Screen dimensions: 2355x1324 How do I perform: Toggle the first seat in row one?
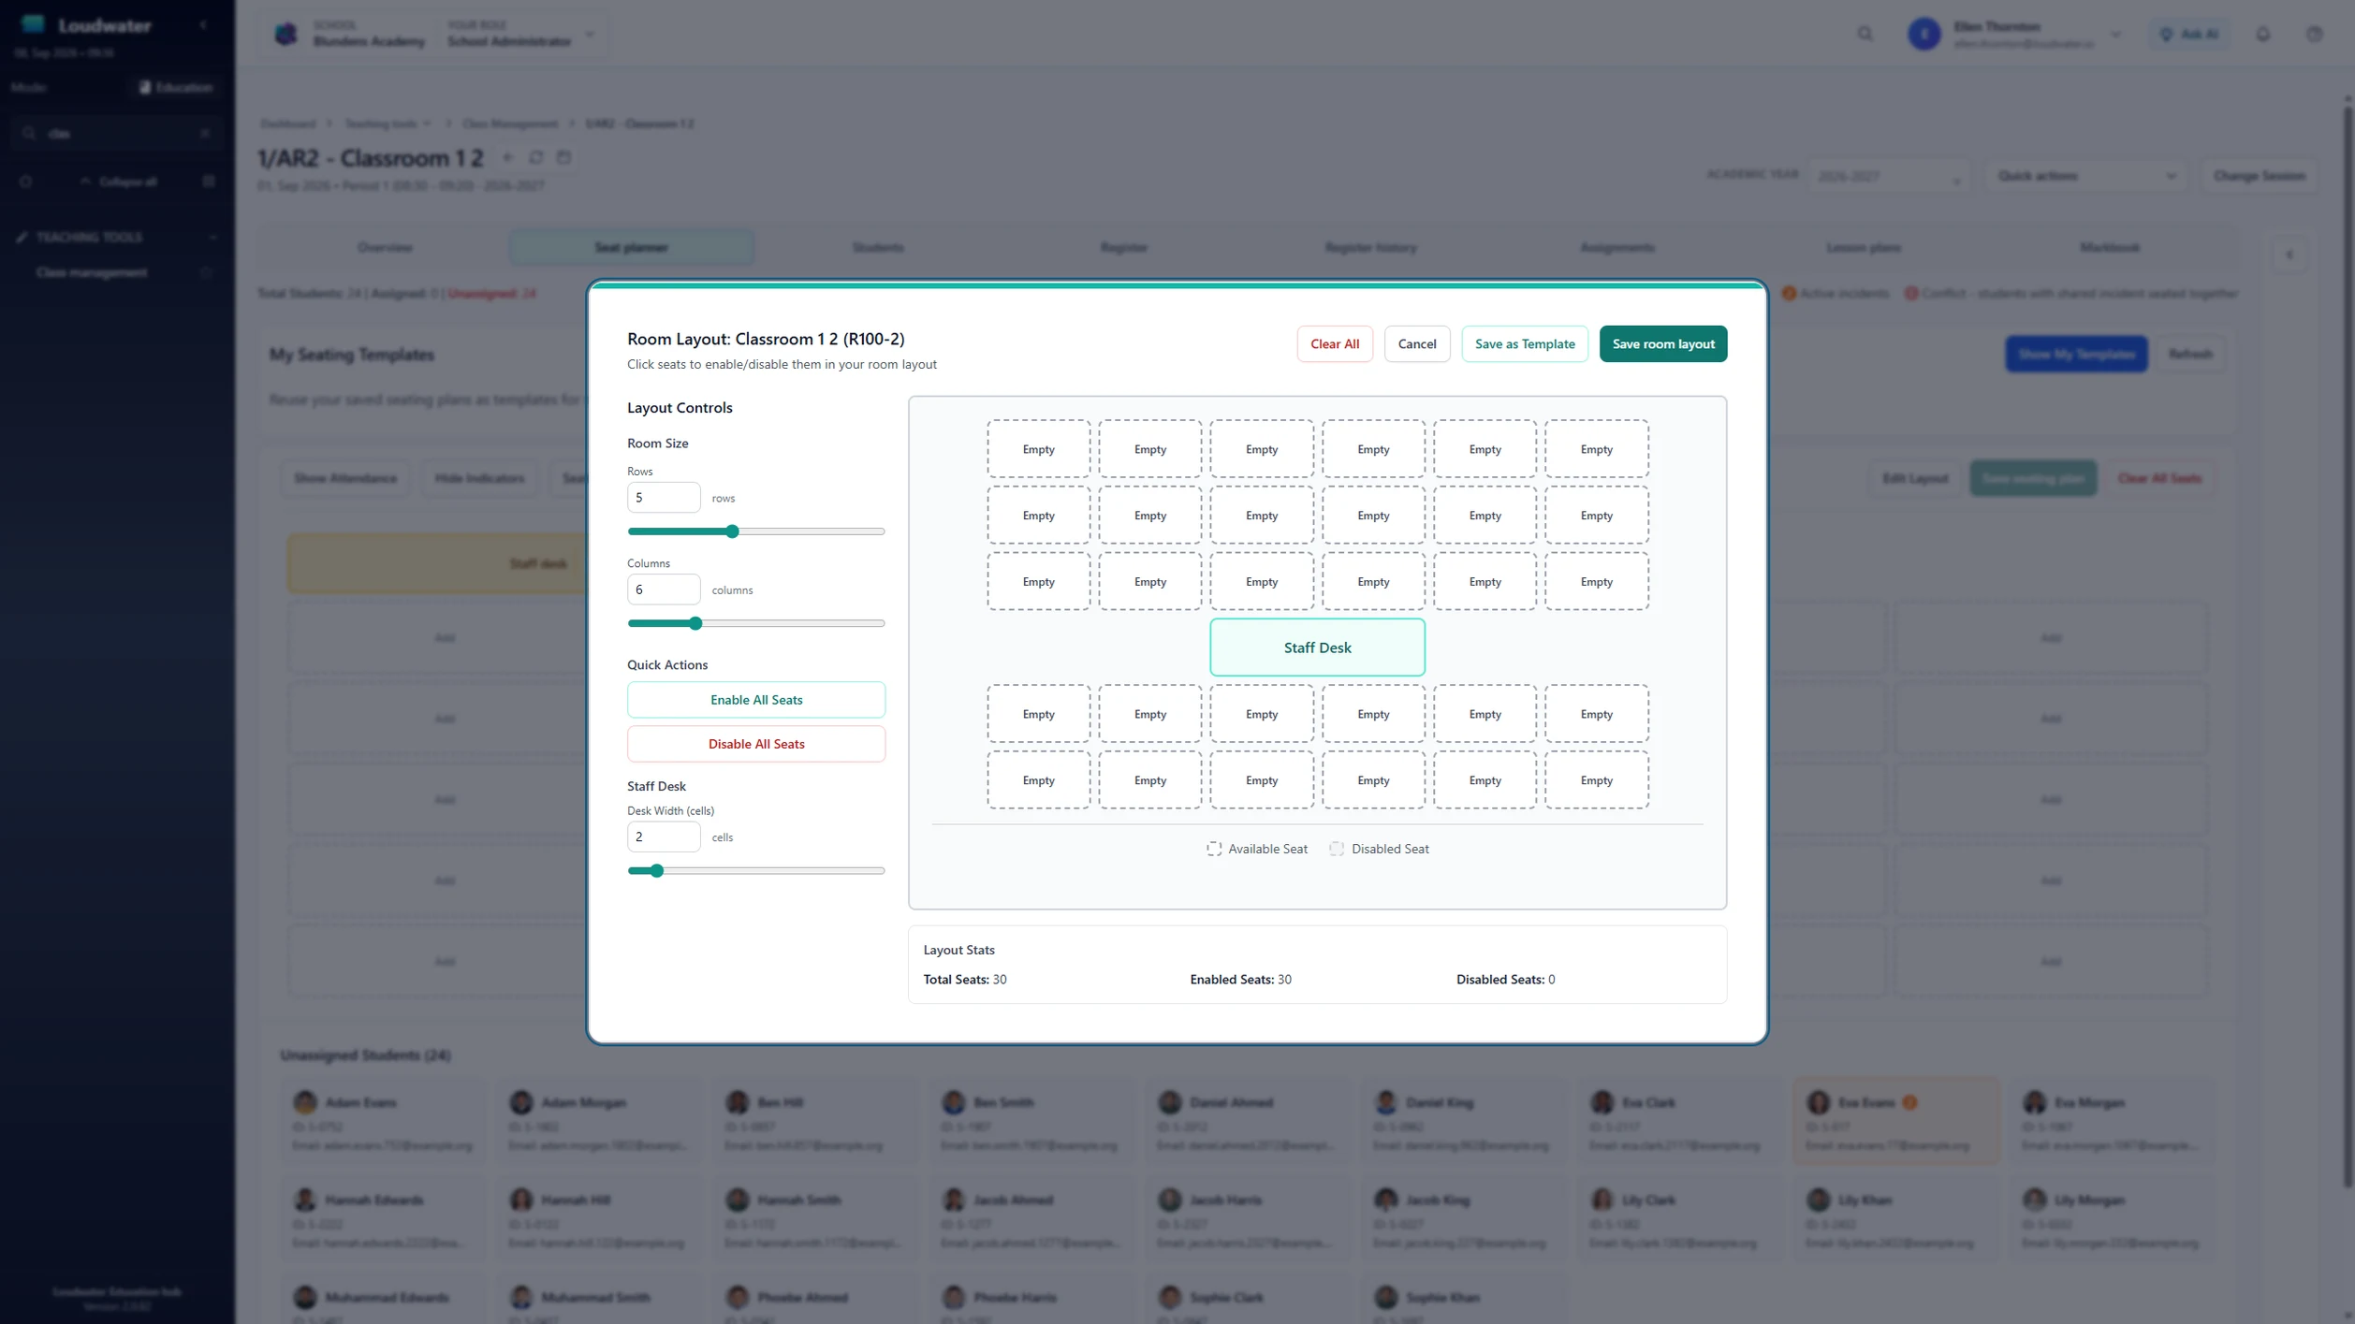[1038, 449]
